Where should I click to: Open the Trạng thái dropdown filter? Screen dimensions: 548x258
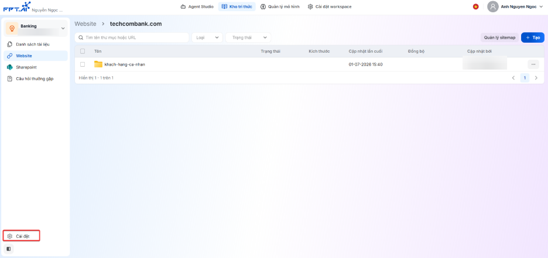click(x=248, y=37)
